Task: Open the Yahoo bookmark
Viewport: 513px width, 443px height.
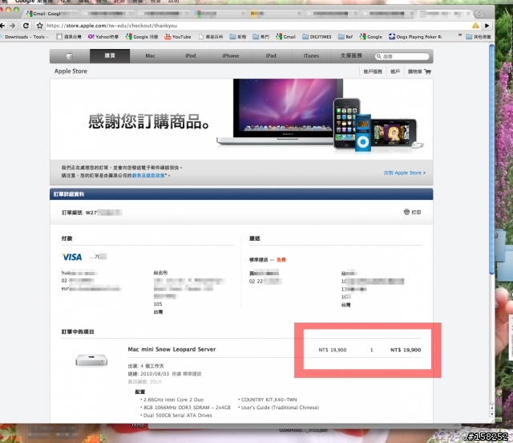Action: [103, 37]
